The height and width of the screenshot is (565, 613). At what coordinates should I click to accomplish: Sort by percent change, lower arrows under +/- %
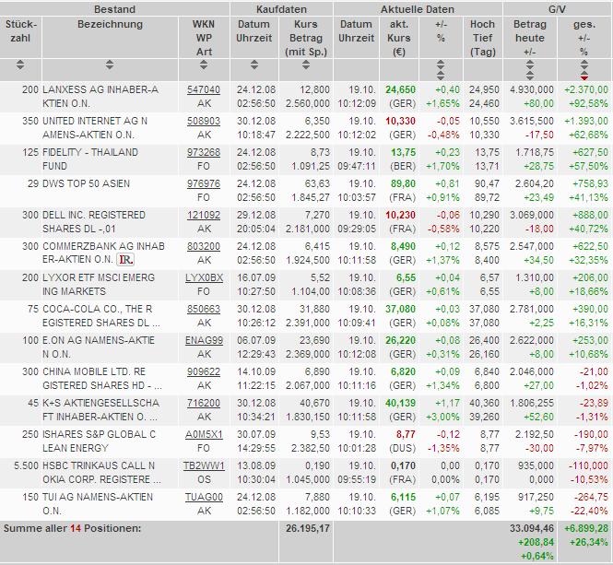click(441, 75)
